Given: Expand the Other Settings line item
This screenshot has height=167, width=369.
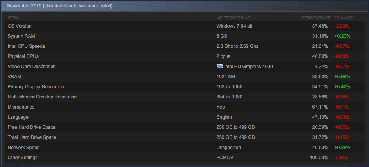Looking at the screenshot, I should (x=23, y=158).
